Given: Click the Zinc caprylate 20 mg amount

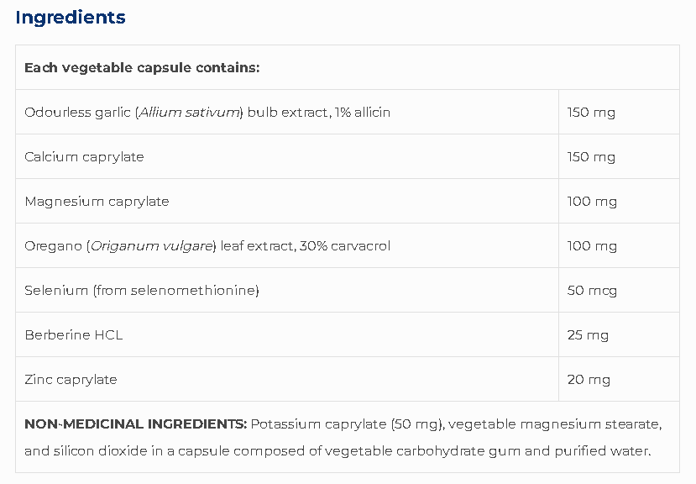Looking at the screenshot, I should [x=589, y=380].
